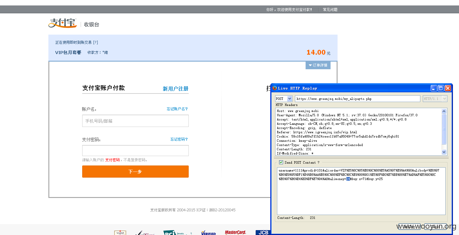Viewport: 459px width, 235px height.
Task: Click the Alipay logo in the header
Action: pos(63,23)
